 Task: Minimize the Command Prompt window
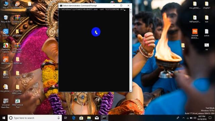pos(114,6)
